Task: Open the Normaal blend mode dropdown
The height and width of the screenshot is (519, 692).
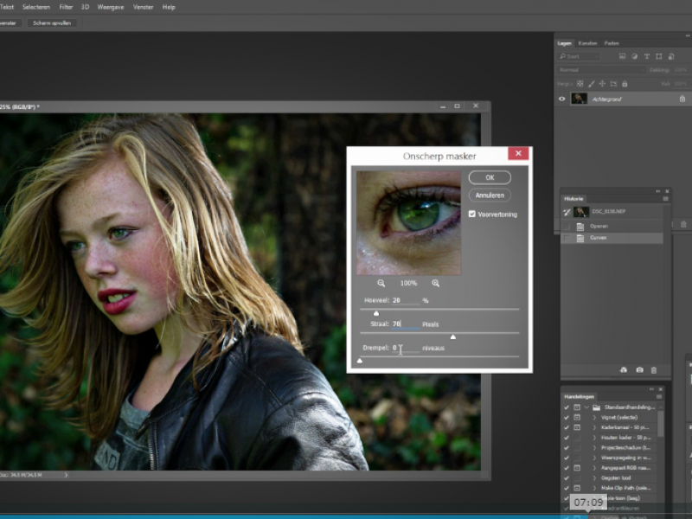Action: click(601, 69)
